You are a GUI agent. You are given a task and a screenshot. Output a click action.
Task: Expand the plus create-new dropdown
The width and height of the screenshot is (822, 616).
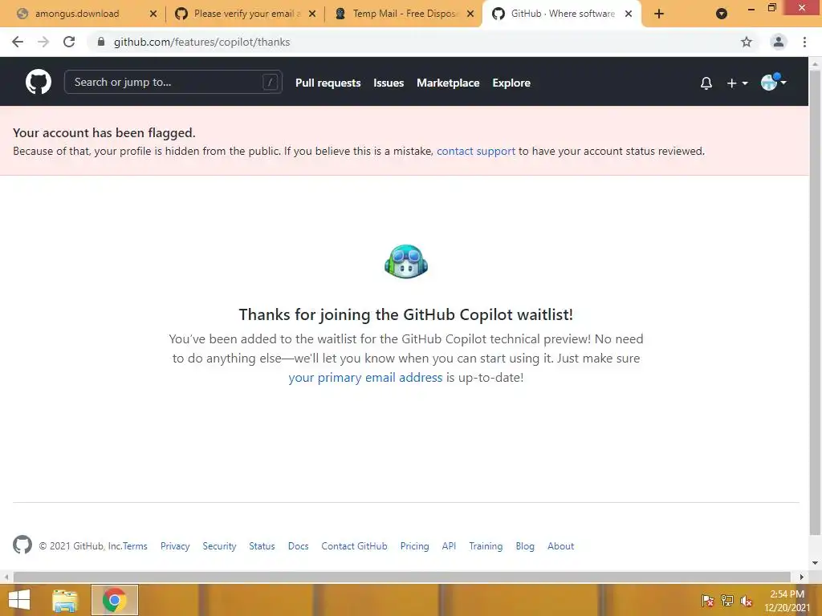pos(737,83)
